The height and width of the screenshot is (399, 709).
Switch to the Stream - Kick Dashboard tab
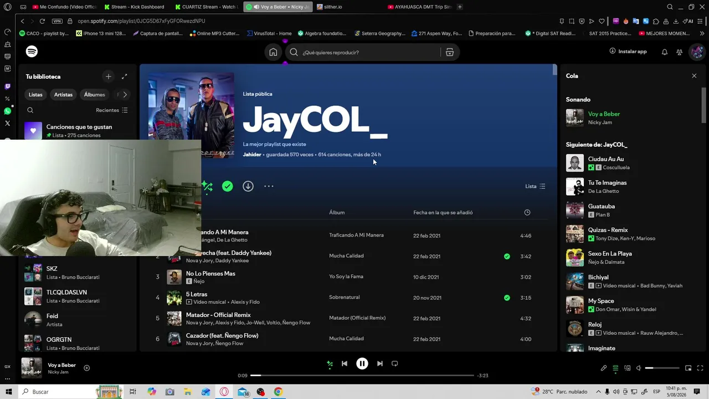[x=135, y=7]
